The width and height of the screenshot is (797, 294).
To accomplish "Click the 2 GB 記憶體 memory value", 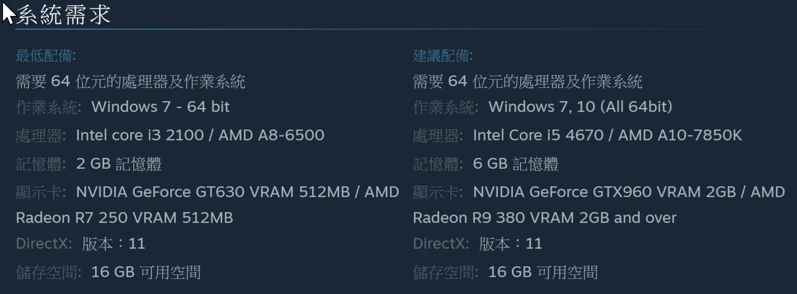I will [119, 164].
